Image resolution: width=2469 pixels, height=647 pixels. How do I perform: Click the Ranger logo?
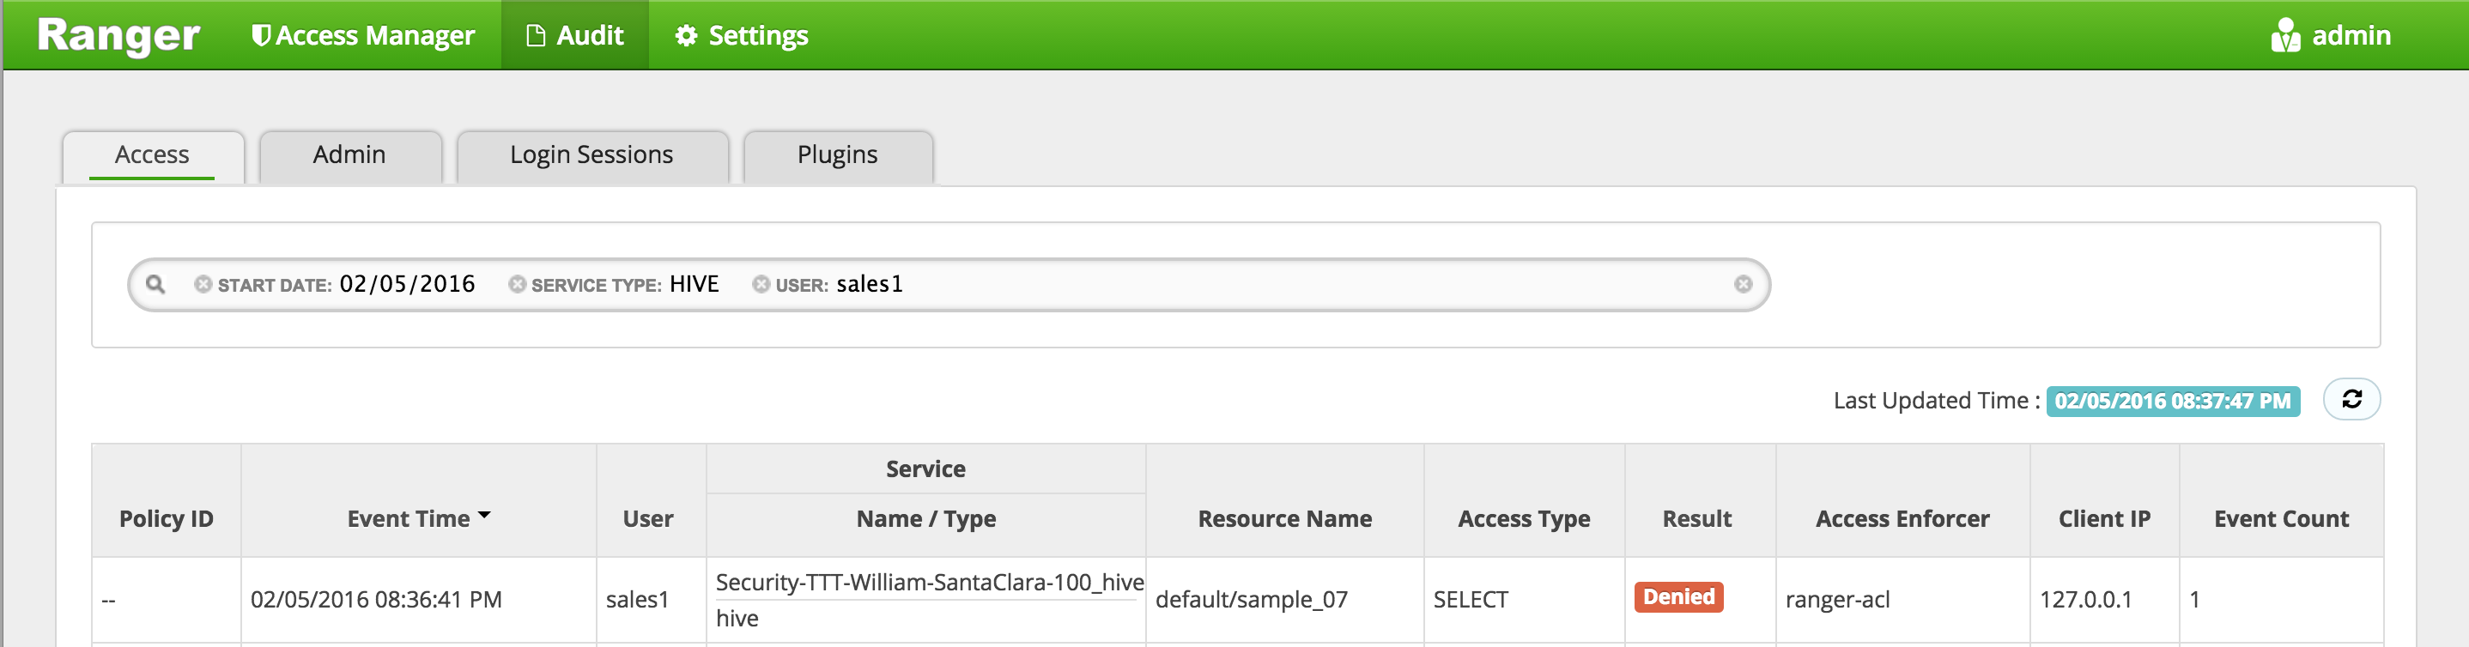pyautogui.click(x=118, y=35)
